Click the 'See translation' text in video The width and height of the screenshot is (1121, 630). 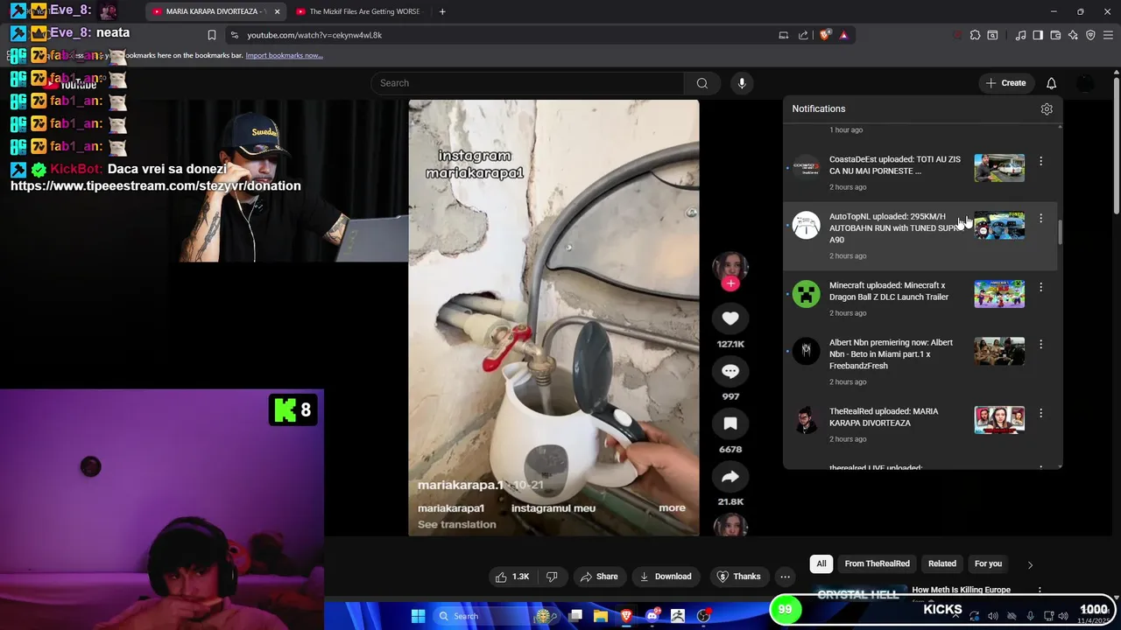pyautogui.click(x=456, y=524)
